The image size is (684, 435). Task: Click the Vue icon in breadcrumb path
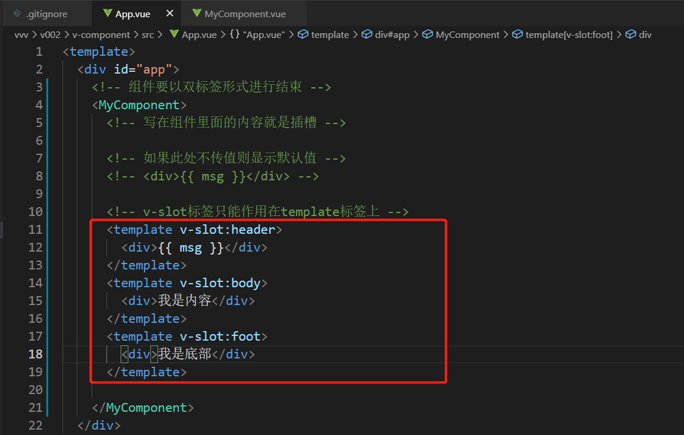pos(174,34)
